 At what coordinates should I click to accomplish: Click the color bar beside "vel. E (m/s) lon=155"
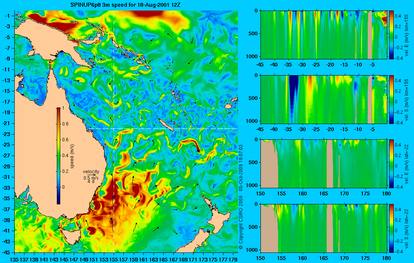pos(391,35)
